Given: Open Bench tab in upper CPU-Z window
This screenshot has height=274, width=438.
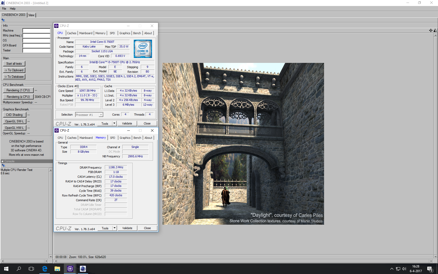Looking at the screenshot, I should (x=137, y=33).
